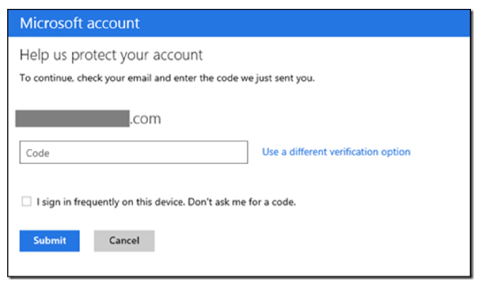Open 'Use a different verification option' link
Screen dimensions: 479x283
coord(336,152)
